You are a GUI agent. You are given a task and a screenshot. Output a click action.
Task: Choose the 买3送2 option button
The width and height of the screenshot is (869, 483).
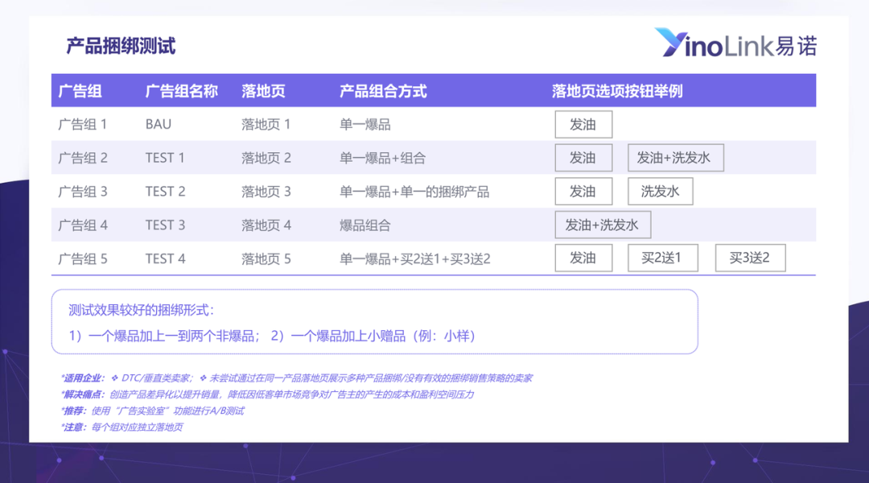point(750,258)
